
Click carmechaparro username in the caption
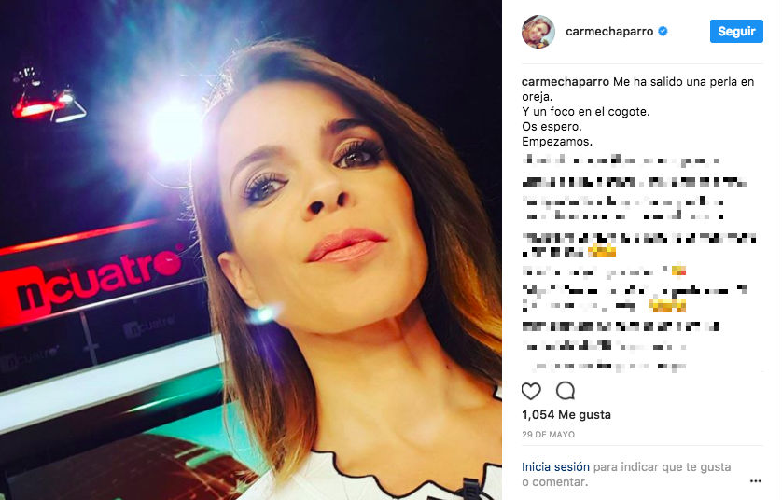[x=566, y=82]
